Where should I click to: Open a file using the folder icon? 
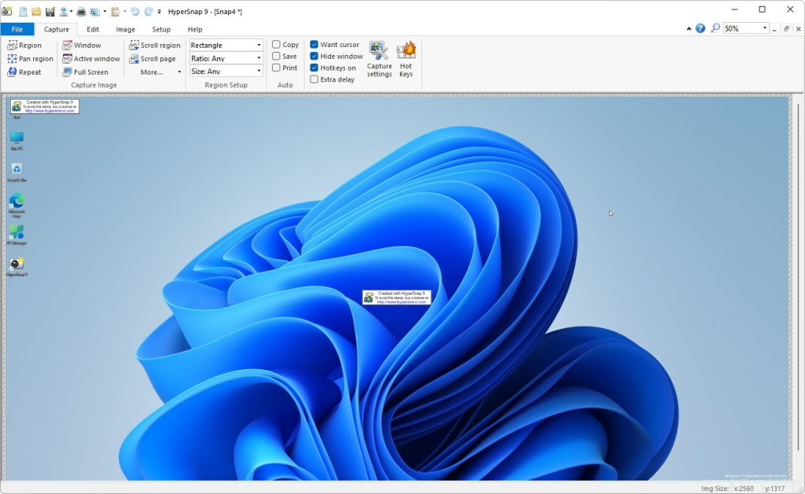point(36,11)
